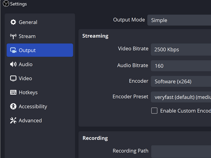Click the Enable Custom Encoder label text
Screen dimensions: 211x158
tap(185, 111)
